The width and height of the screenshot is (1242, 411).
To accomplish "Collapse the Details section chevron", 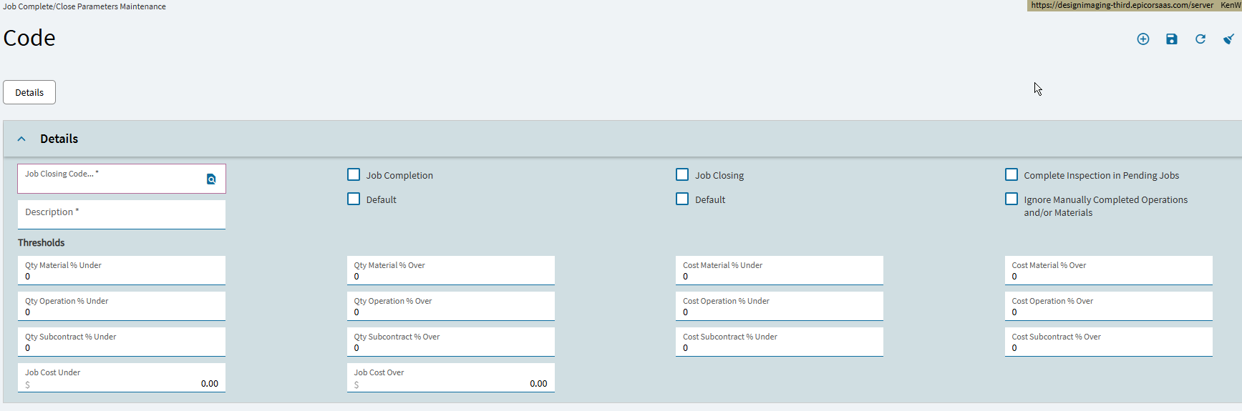I will coord(21,139).
